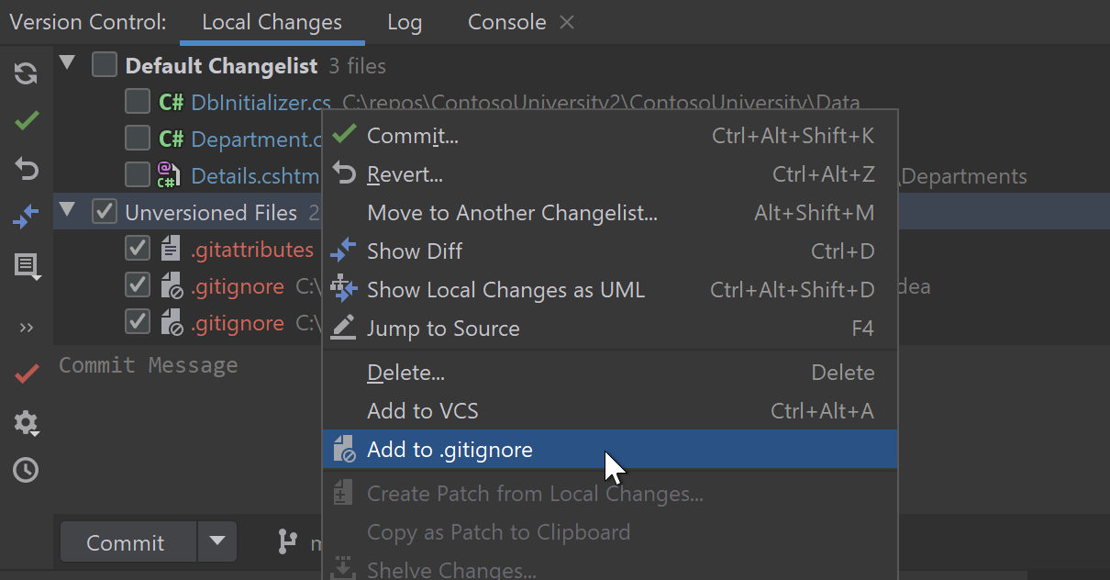
Task: Switch to the Log tab
Action: [x=405, y=23]
